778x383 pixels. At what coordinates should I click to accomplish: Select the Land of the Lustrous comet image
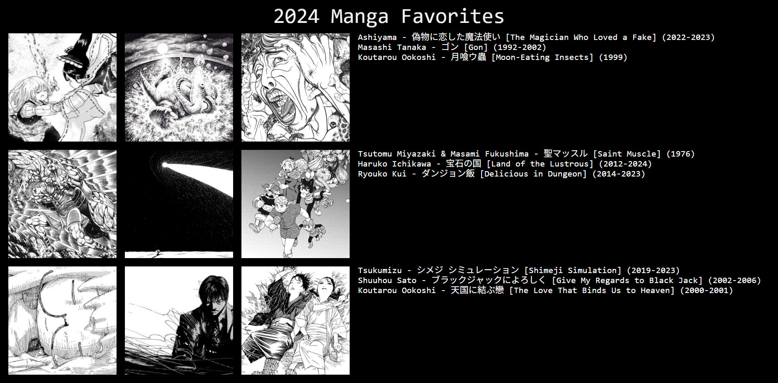(x=179, y=204)
